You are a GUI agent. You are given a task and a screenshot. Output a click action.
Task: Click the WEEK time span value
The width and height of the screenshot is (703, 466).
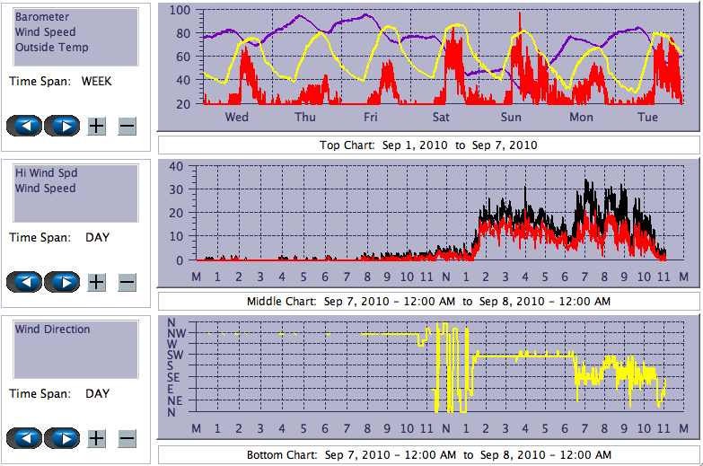tap(96, 81)
